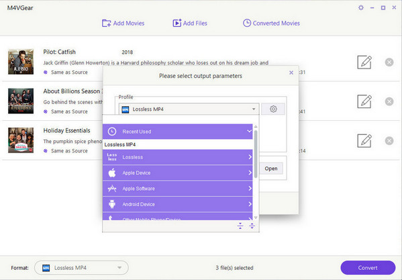Click Add Files
This screenshot has height=280, width=402.
pos(190,23)
